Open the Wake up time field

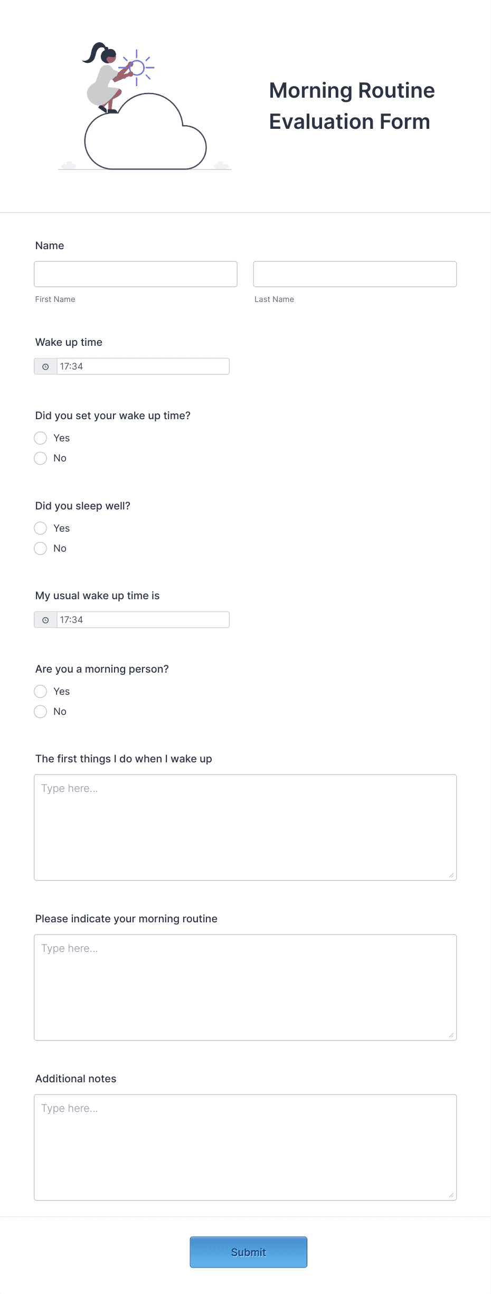click(143, 366)
